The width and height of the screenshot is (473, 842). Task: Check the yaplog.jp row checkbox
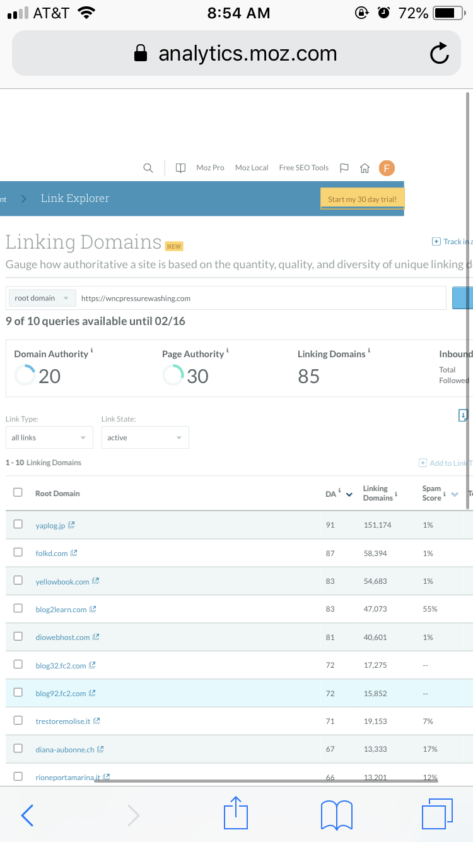(x=18, y=525)
